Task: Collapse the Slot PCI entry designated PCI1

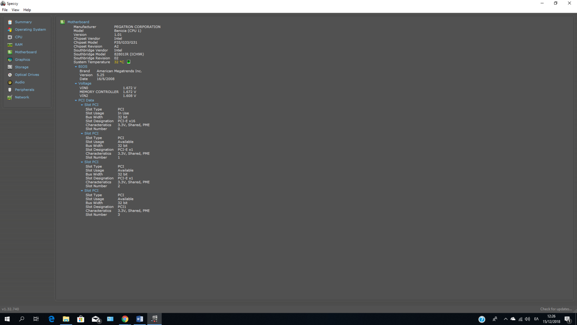Action: click(x=82, y=190)
